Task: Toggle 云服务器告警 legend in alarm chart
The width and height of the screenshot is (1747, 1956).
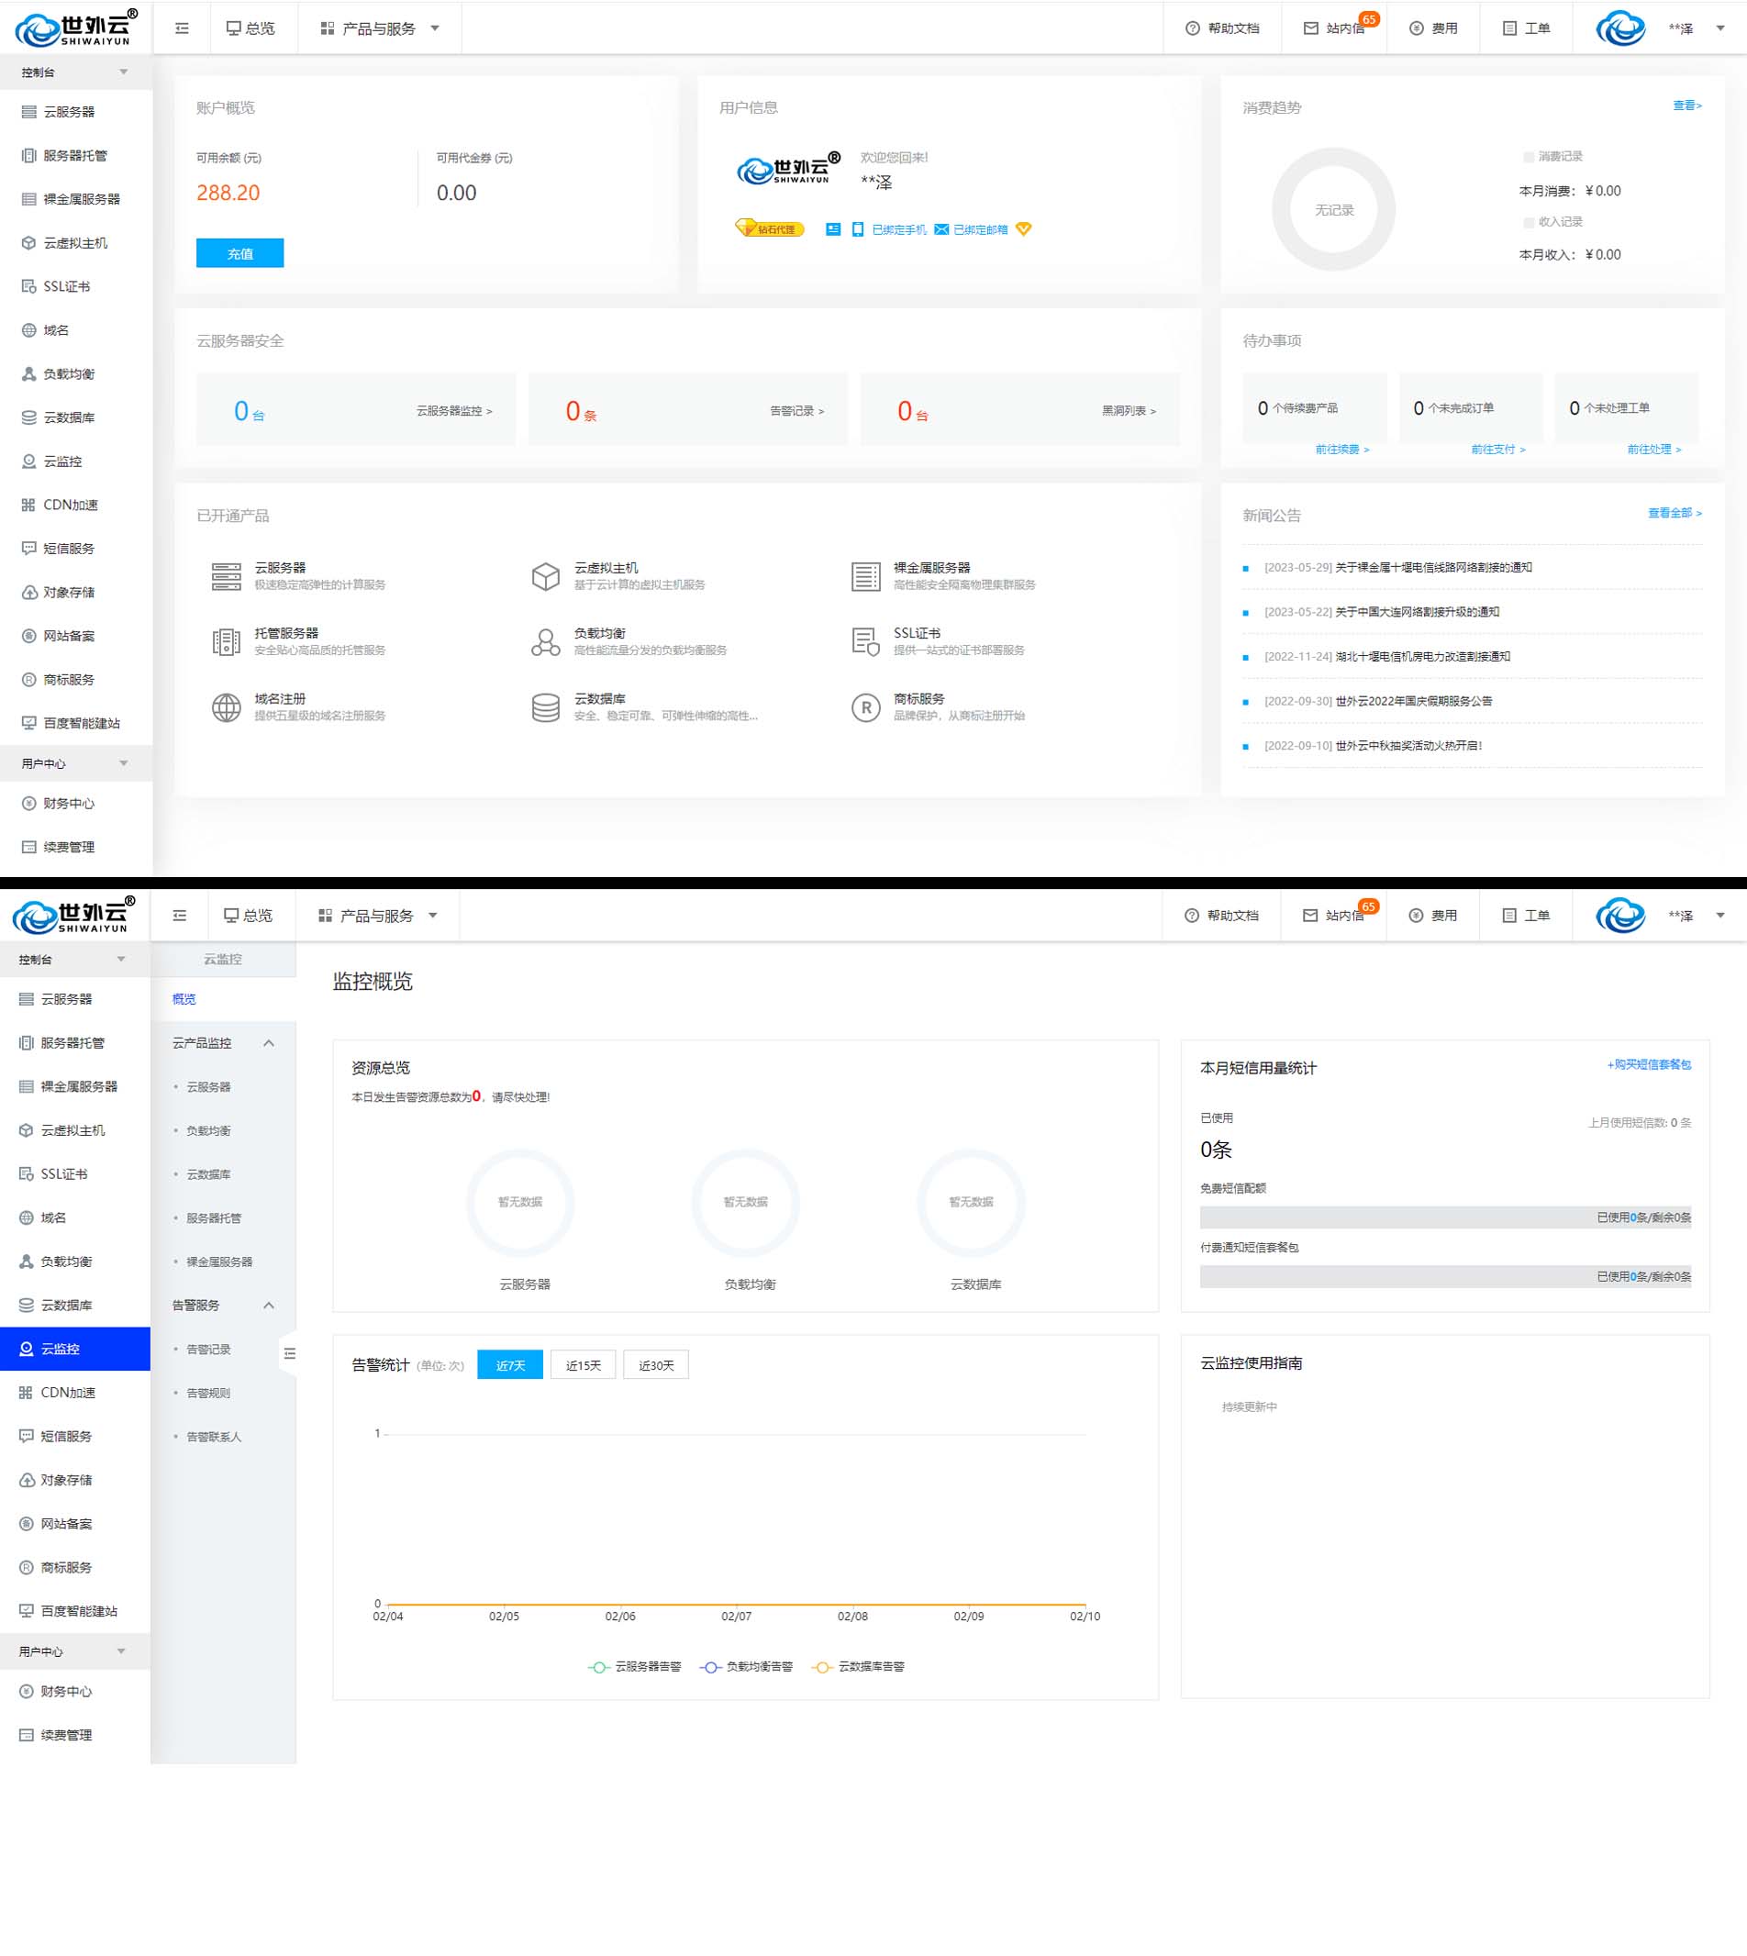Action: (635, 1667)
